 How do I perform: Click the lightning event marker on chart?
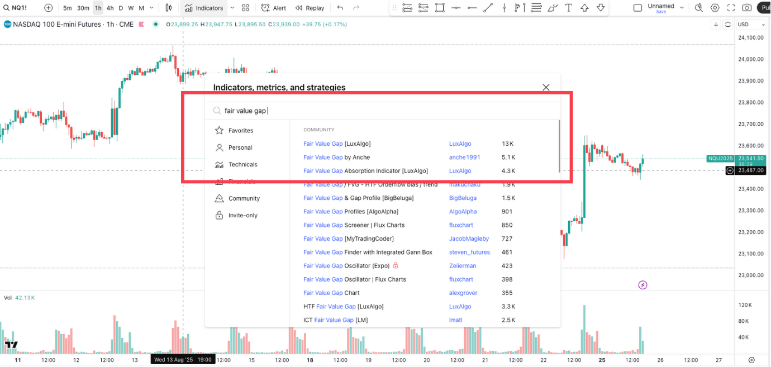point(642,285)
